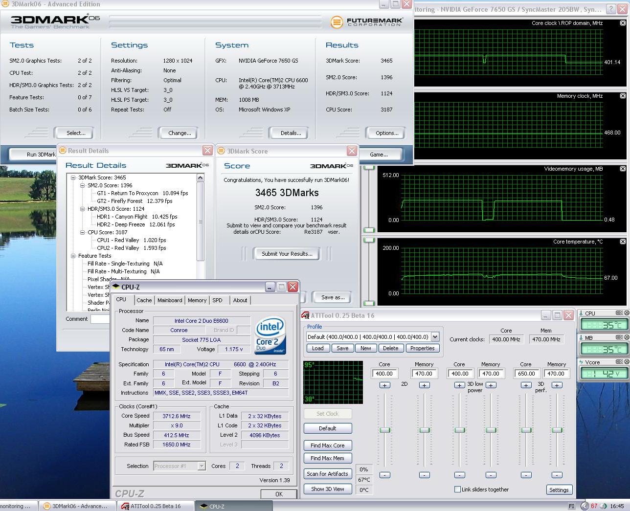630x511 pixels.
Task: Close the CPU temperature gadget
Action: point(626,313)
